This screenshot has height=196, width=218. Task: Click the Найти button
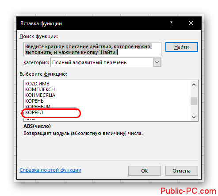pyautogui.click(x=181, y=47)
